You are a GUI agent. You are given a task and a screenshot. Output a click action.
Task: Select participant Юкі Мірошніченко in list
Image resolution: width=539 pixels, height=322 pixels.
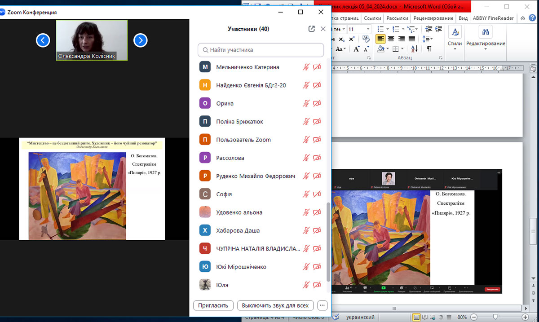pyautogui.click(x=261, y=267)
